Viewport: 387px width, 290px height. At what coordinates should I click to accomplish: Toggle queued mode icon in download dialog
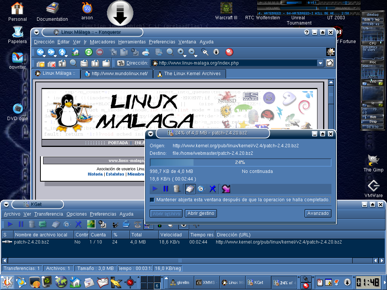190,189
